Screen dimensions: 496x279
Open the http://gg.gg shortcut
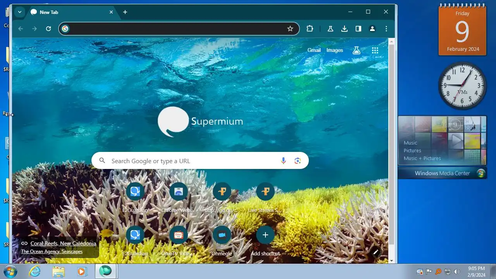(x=222, y=198)
